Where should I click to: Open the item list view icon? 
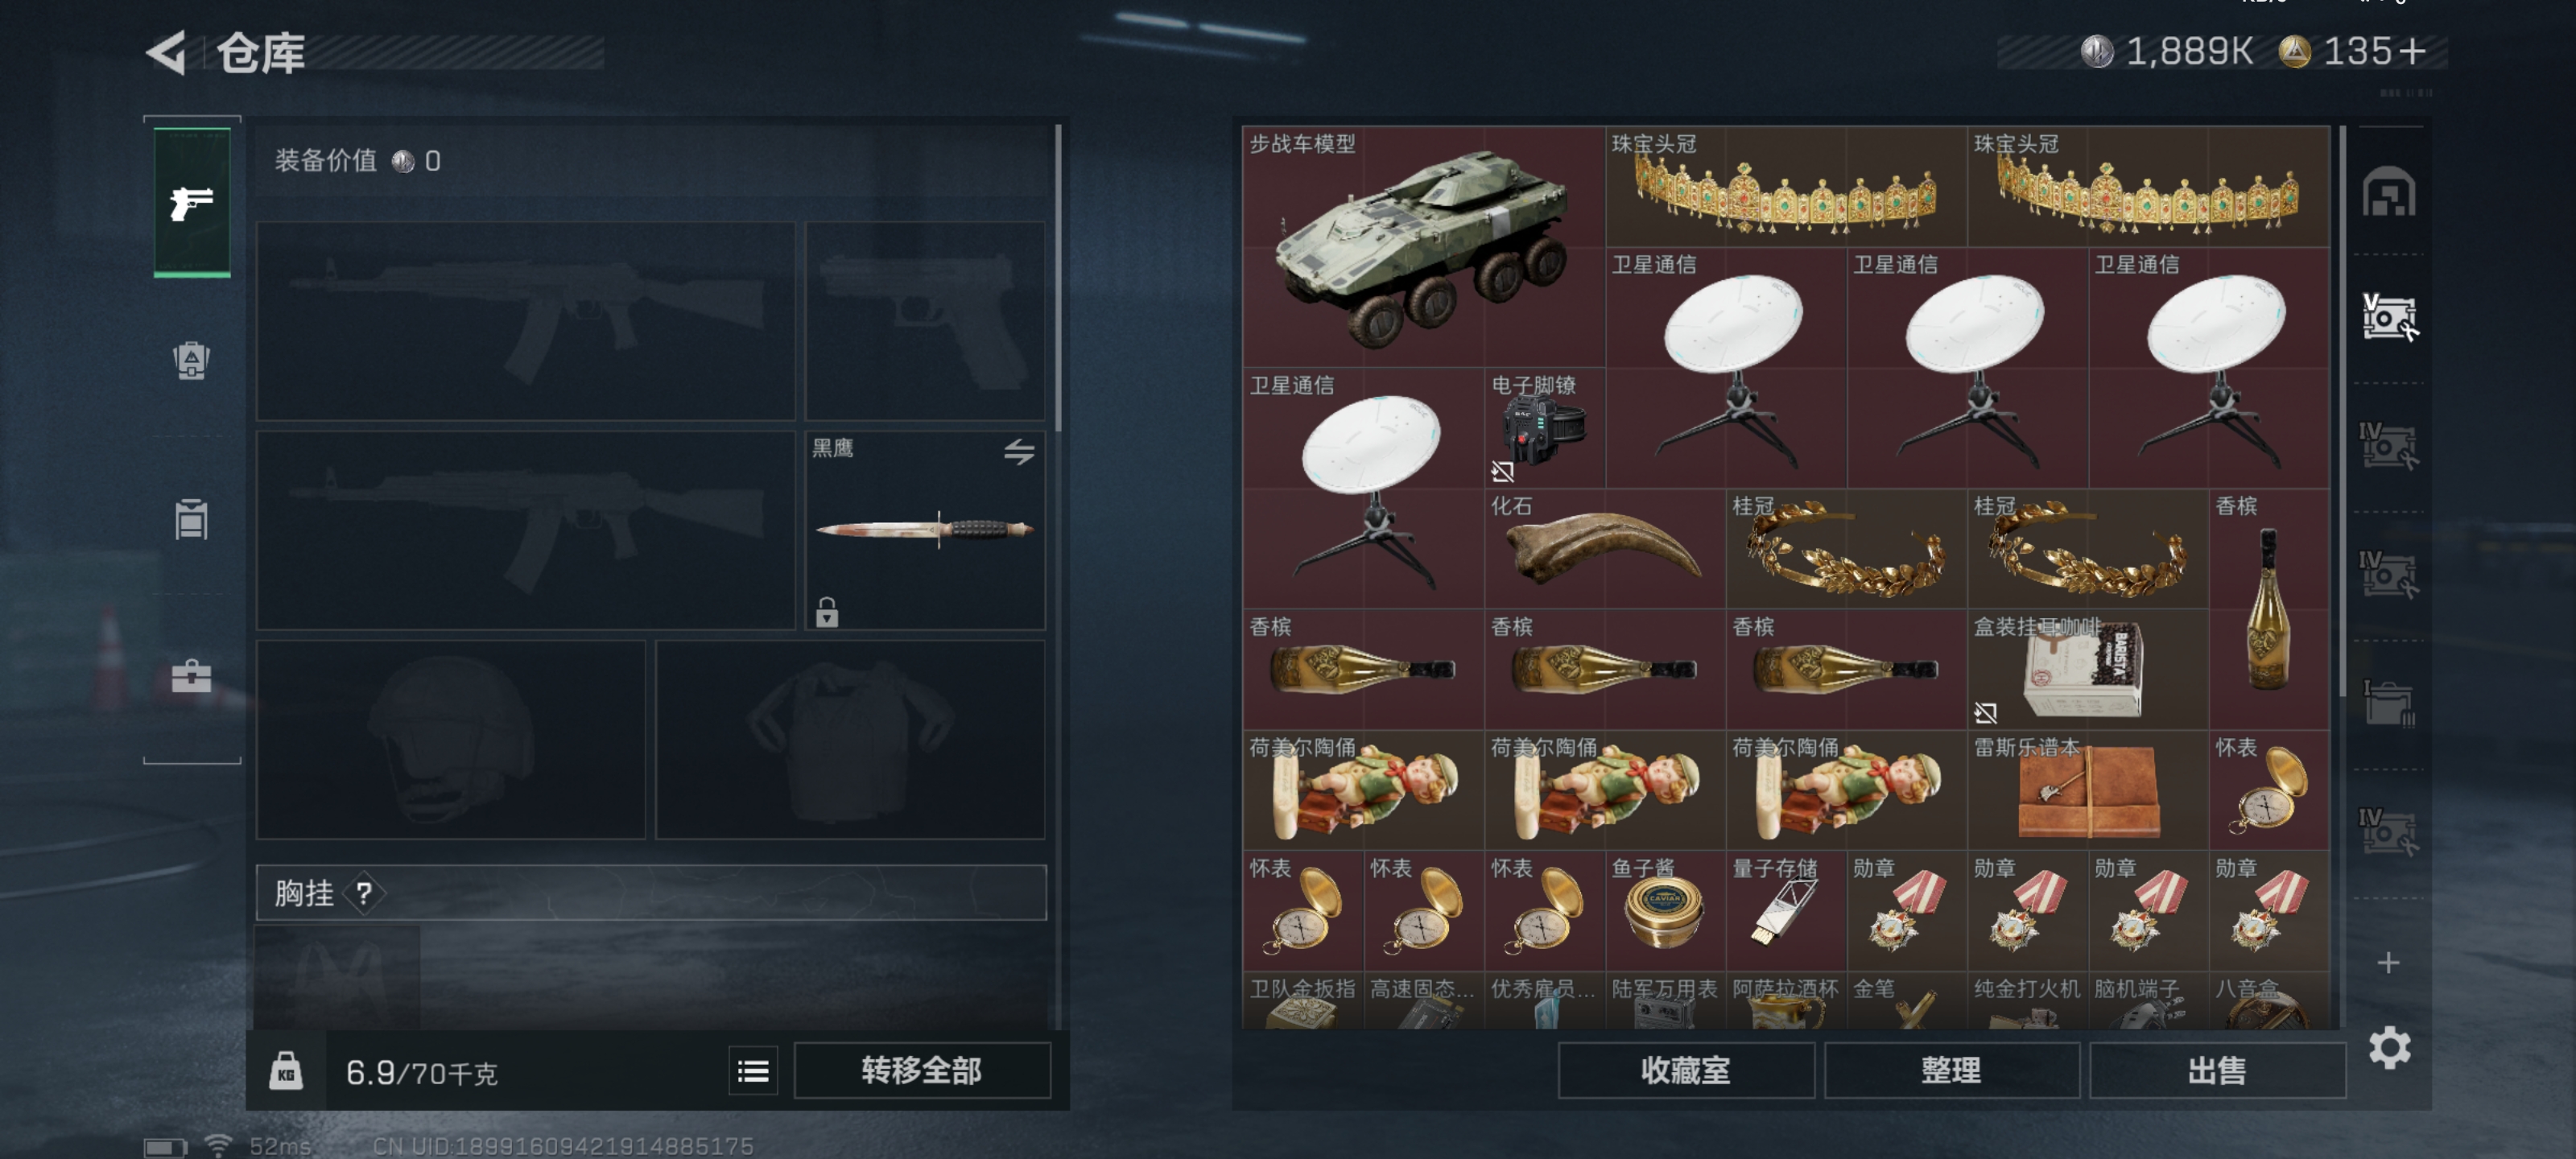tap(753, 1071)
